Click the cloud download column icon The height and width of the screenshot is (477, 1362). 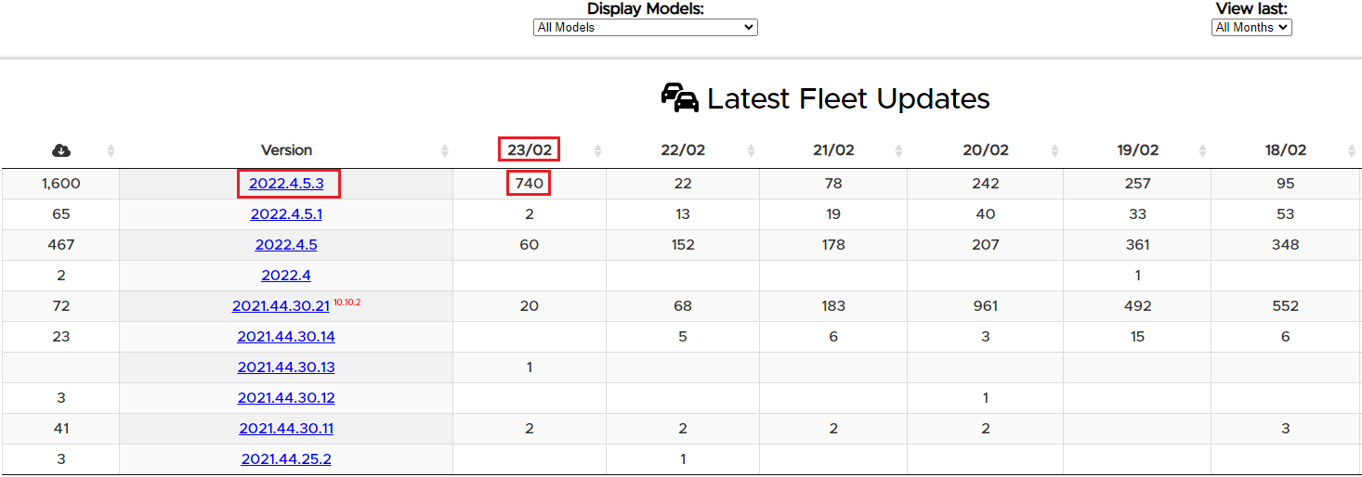pos(61,150)
